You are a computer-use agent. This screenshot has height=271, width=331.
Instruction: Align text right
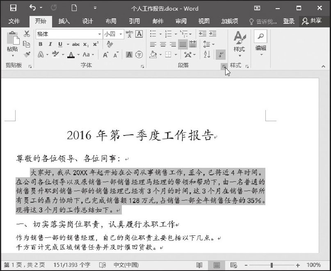pos(173,44)
